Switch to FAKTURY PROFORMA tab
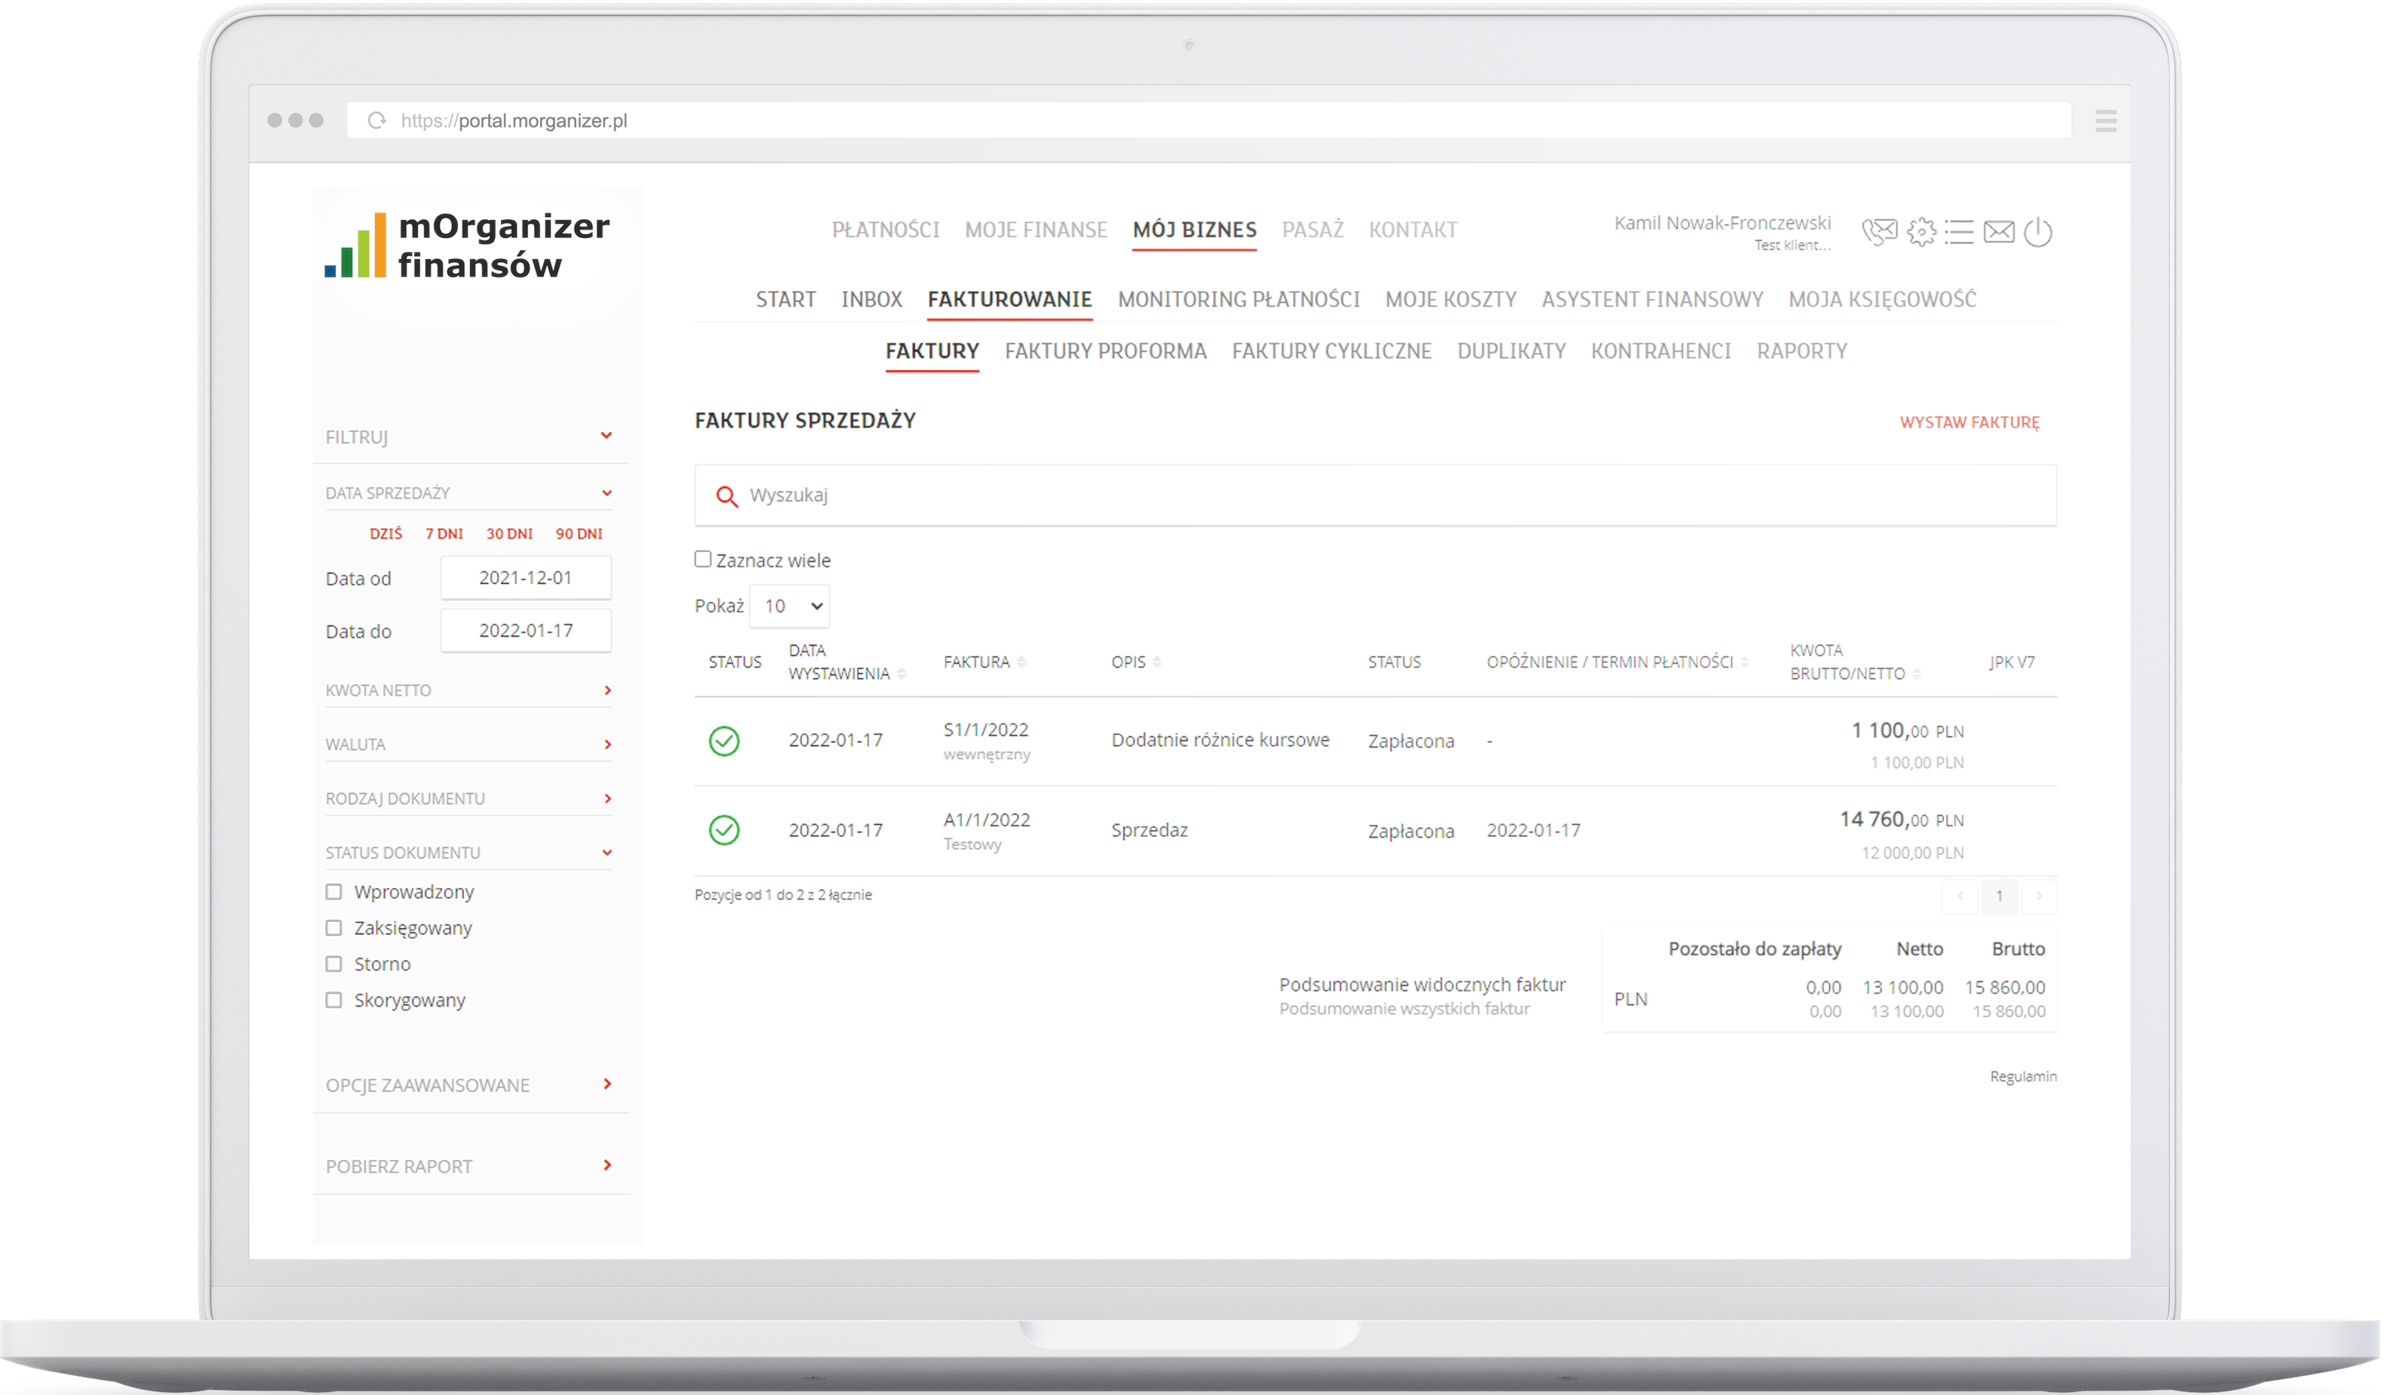This screenshot has width=2383, height=1395. [x=1105, y=352]
